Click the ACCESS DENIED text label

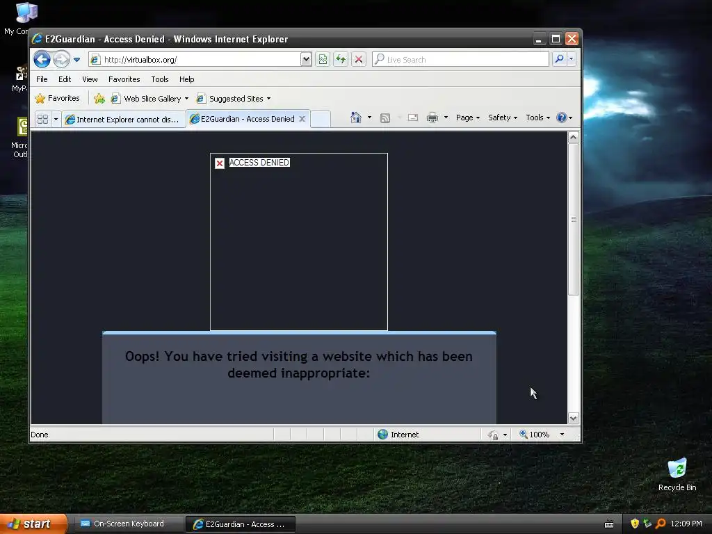tap(259, 163)
